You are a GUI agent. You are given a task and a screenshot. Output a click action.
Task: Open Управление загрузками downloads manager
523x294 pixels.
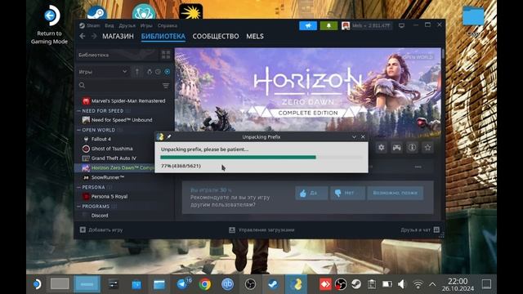click(261, 229)
